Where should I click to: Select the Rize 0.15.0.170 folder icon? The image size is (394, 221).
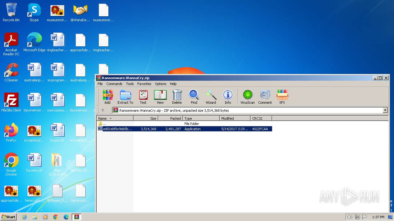[x=57, y=165]
